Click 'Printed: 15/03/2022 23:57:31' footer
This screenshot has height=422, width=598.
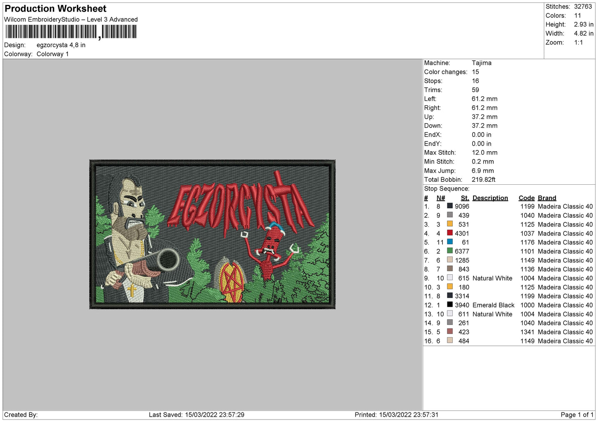(396, 415)
